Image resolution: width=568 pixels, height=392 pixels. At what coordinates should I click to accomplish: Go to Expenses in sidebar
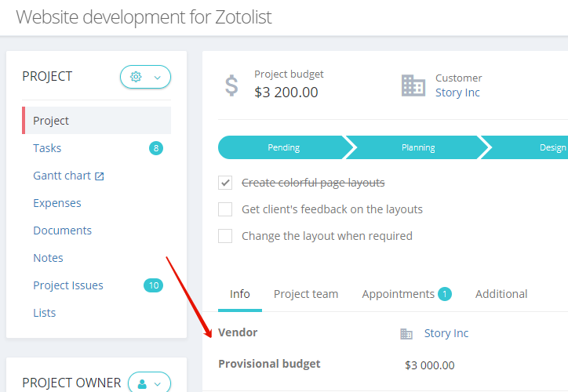pyautogui.click(x=57, y=203)
